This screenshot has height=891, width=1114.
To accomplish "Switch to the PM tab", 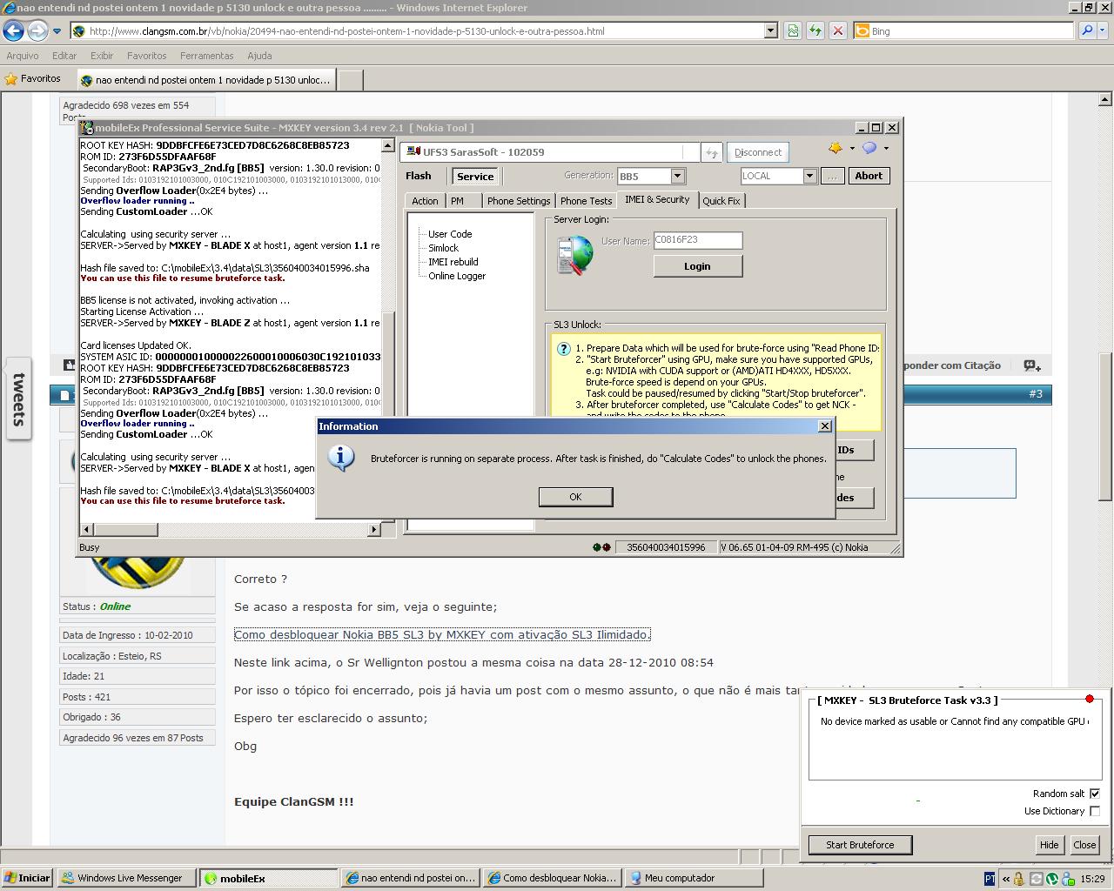I will 458,201.
